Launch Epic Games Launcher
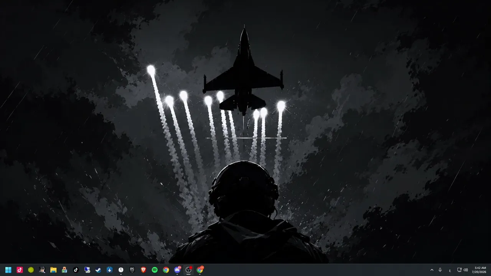 click(x=132, y=270)
